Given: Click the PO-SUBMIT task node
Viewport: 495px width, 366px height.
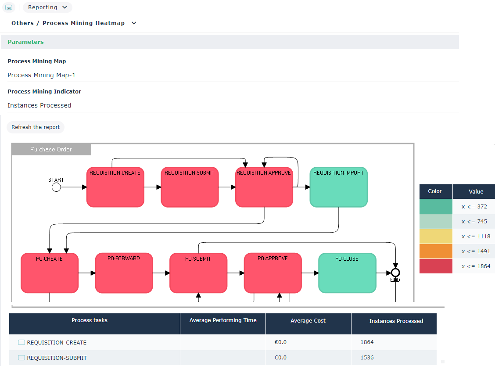Looking at the screenshot, I should 198,273.
